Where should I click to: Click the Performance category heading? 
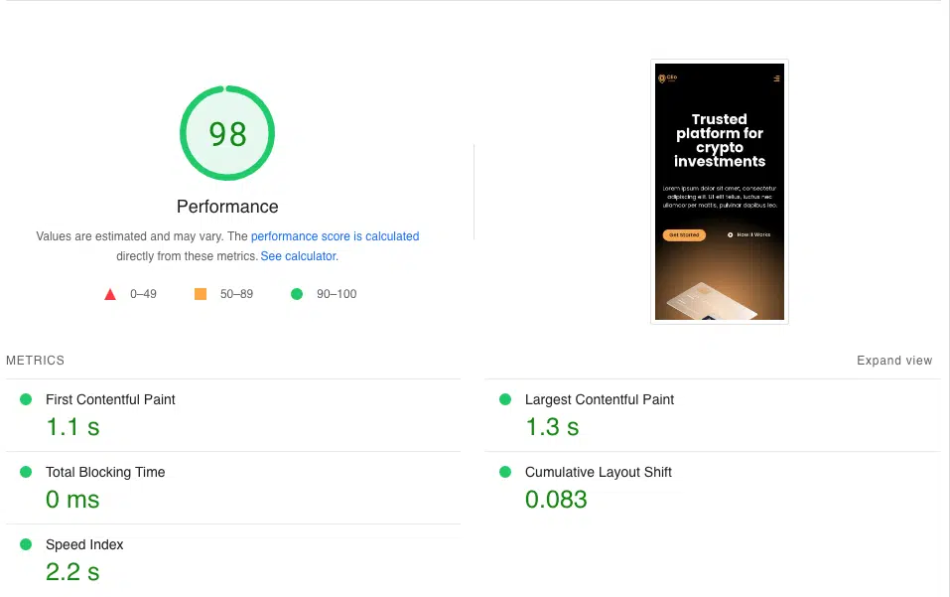coord(227,207)
